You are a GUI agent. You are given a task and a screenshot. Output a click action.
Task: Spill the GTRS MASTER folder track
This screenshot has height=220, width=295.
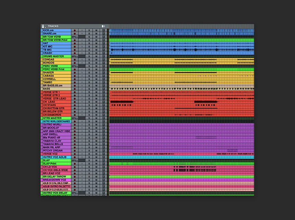pos(75,118)
